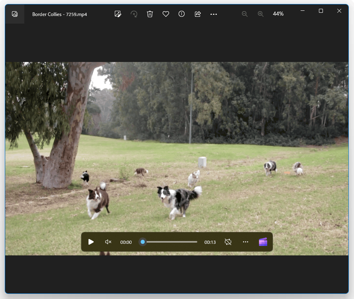This screenshot has width=354, height=299.
Task: Click the 00:13 duration label
Action: [210, 242]
